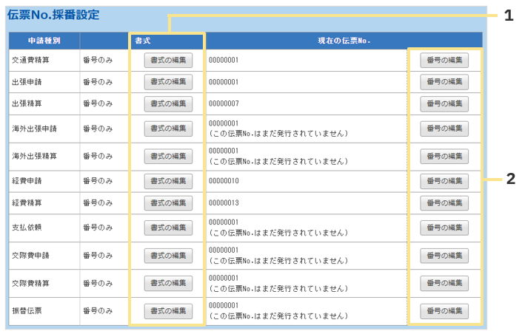The width and height of the screenshot is (522, 334).
Task: Click 書式の編集 for 交通費精算
Action: pos(168,61)
